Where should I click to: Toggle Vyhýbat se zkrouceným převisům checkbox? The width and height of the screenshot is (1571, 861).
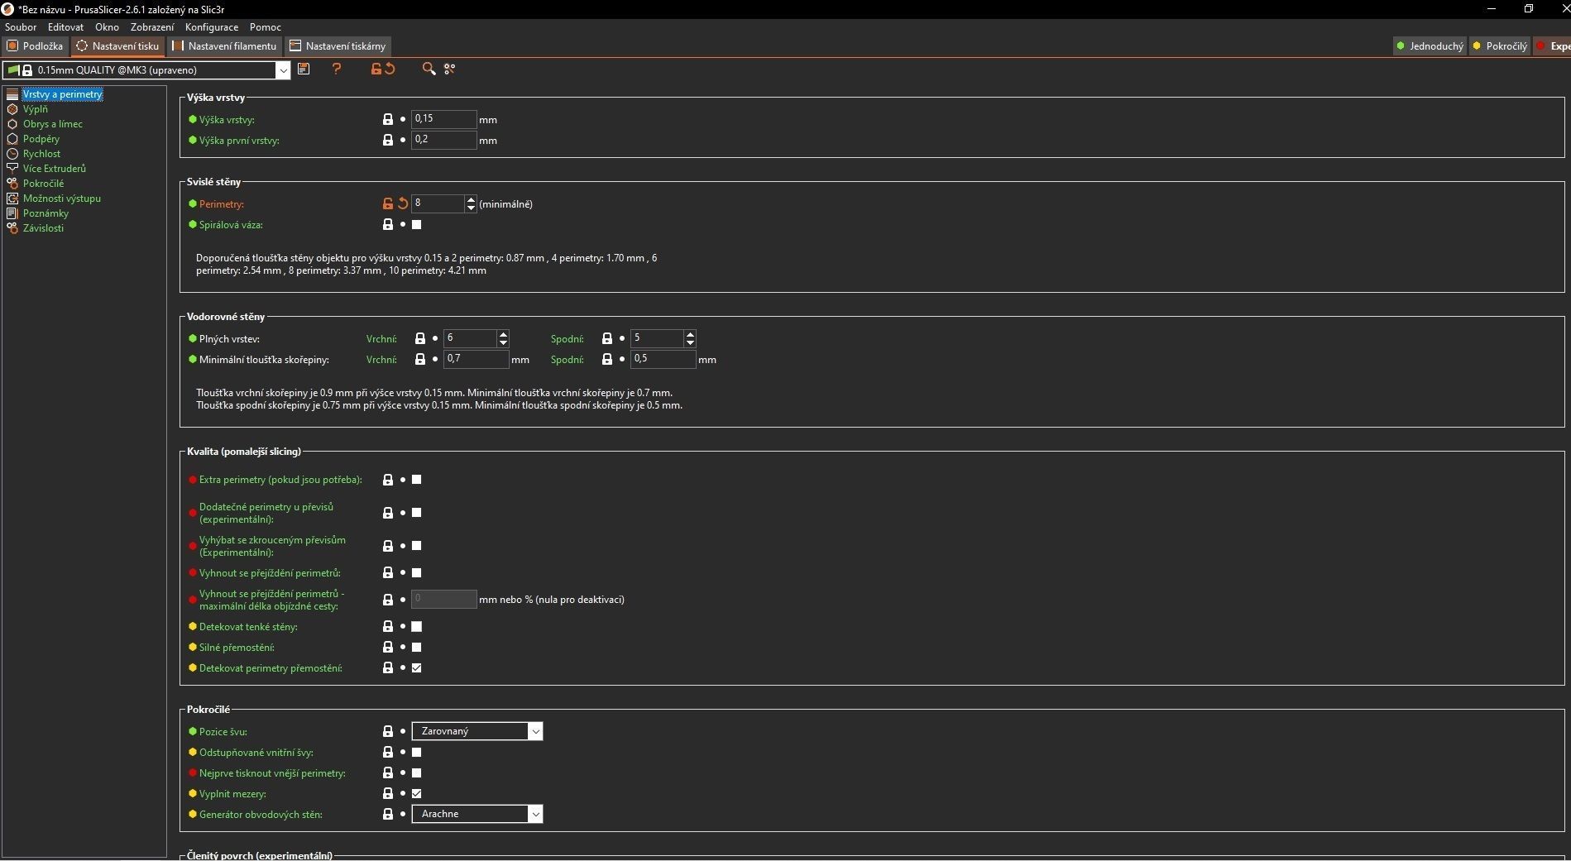click(417, 546)
